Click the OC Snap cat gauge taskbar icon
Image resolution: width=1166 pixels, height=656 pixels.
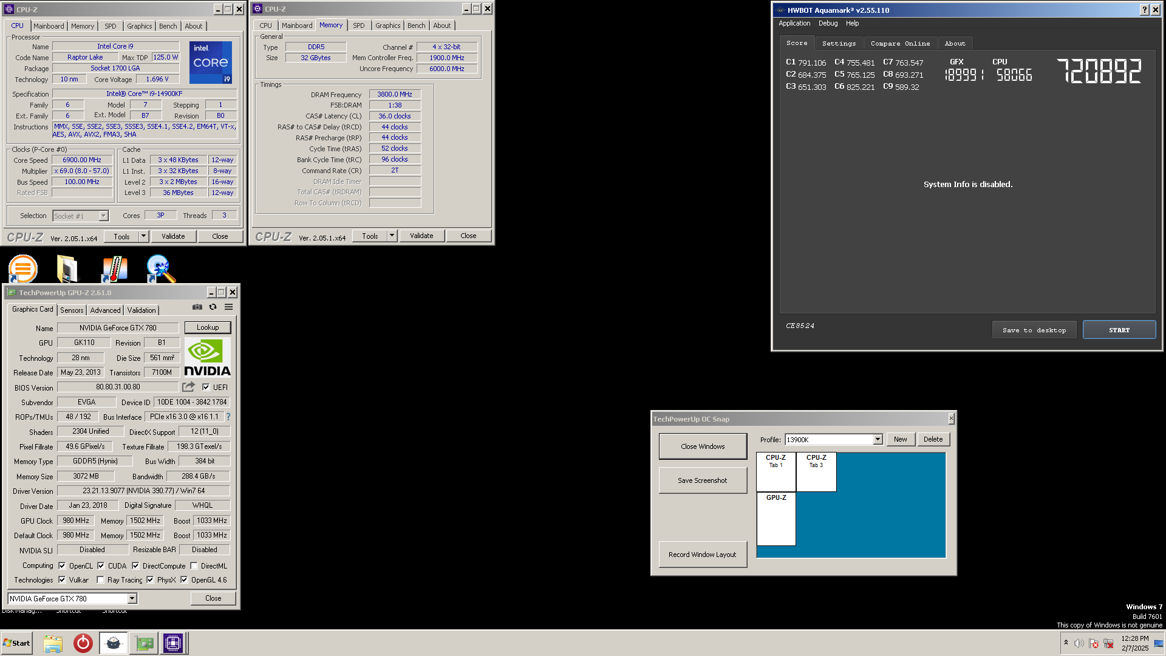[114, 643]
